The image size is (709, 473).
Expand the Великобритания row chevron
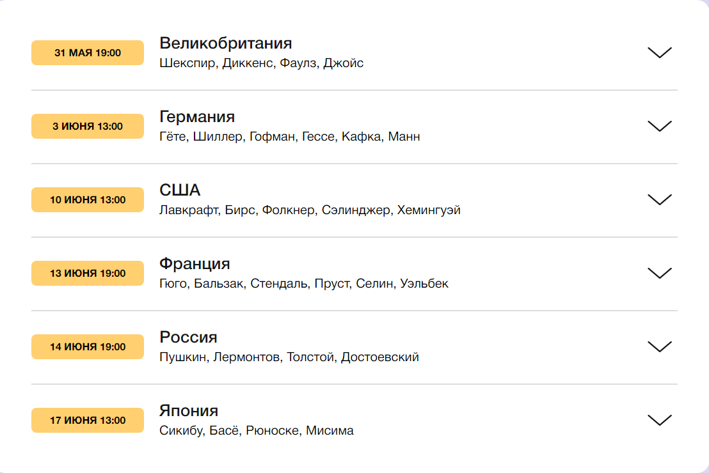click(x=659, y=53)
